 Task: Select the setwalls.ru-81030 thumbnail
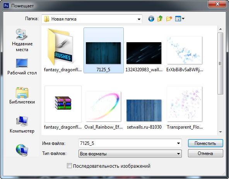(144, 110)
